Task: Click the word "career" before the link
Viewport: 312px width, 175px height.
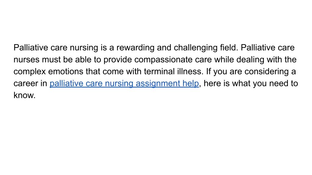Action: (x=26, y=84)
